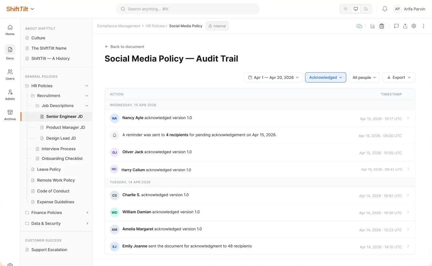432x266 pixels.
Task: Click the Internal visibility badge
Action: click(217, 26)
